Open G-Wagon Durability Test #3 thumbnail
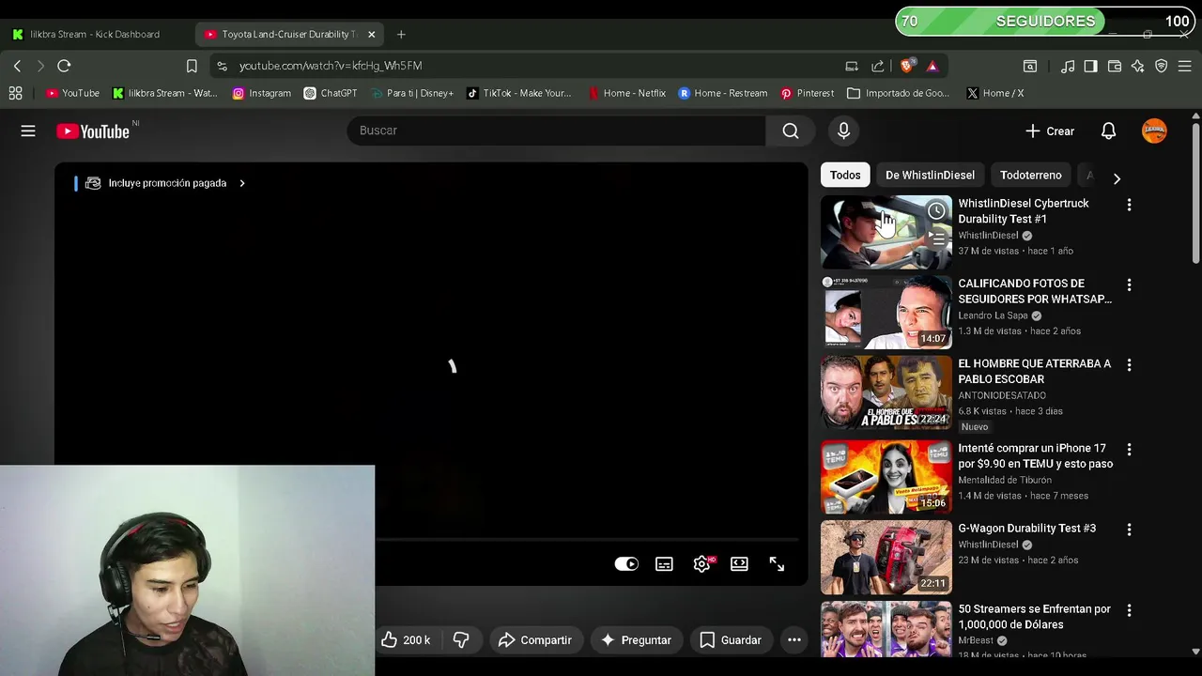Image resolution: width=1202 pixels, height=676 pixels. pos(886,558)
